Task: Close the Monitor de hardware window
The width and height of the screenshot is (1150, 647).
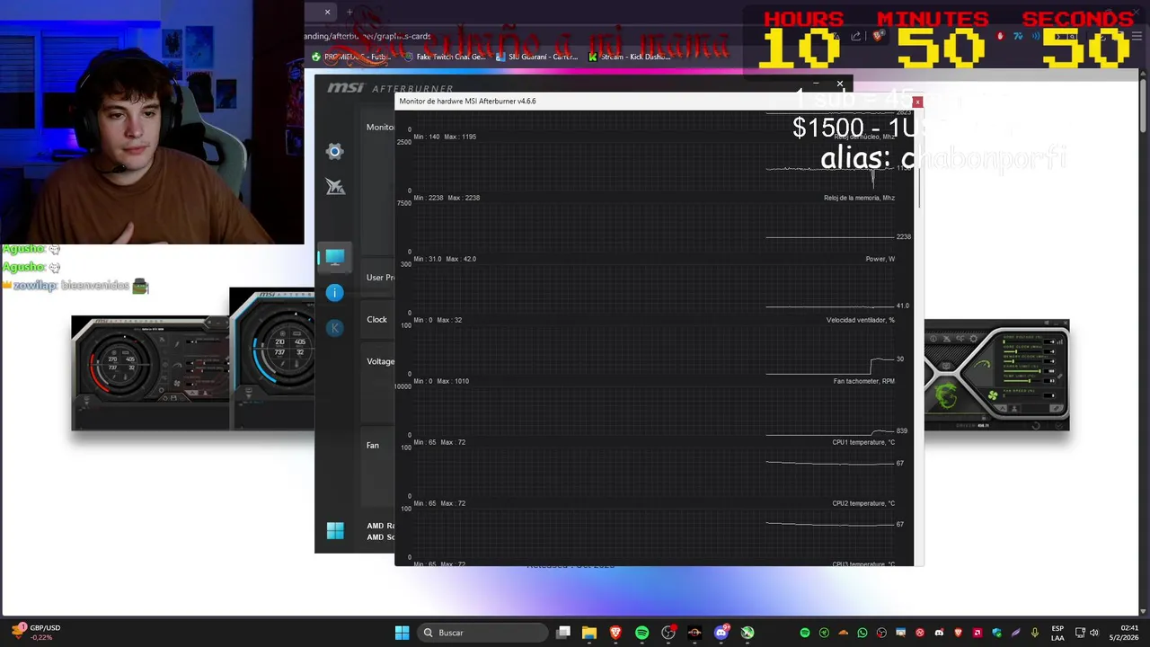Action: point(917,102)
